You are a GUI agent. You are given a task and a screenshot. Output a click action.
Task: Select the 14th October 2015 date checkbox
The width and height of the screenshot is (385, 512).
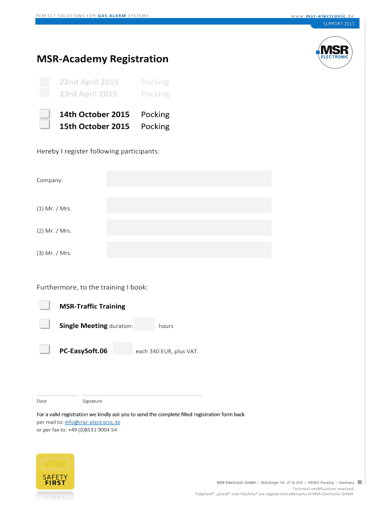coord(44,113)
